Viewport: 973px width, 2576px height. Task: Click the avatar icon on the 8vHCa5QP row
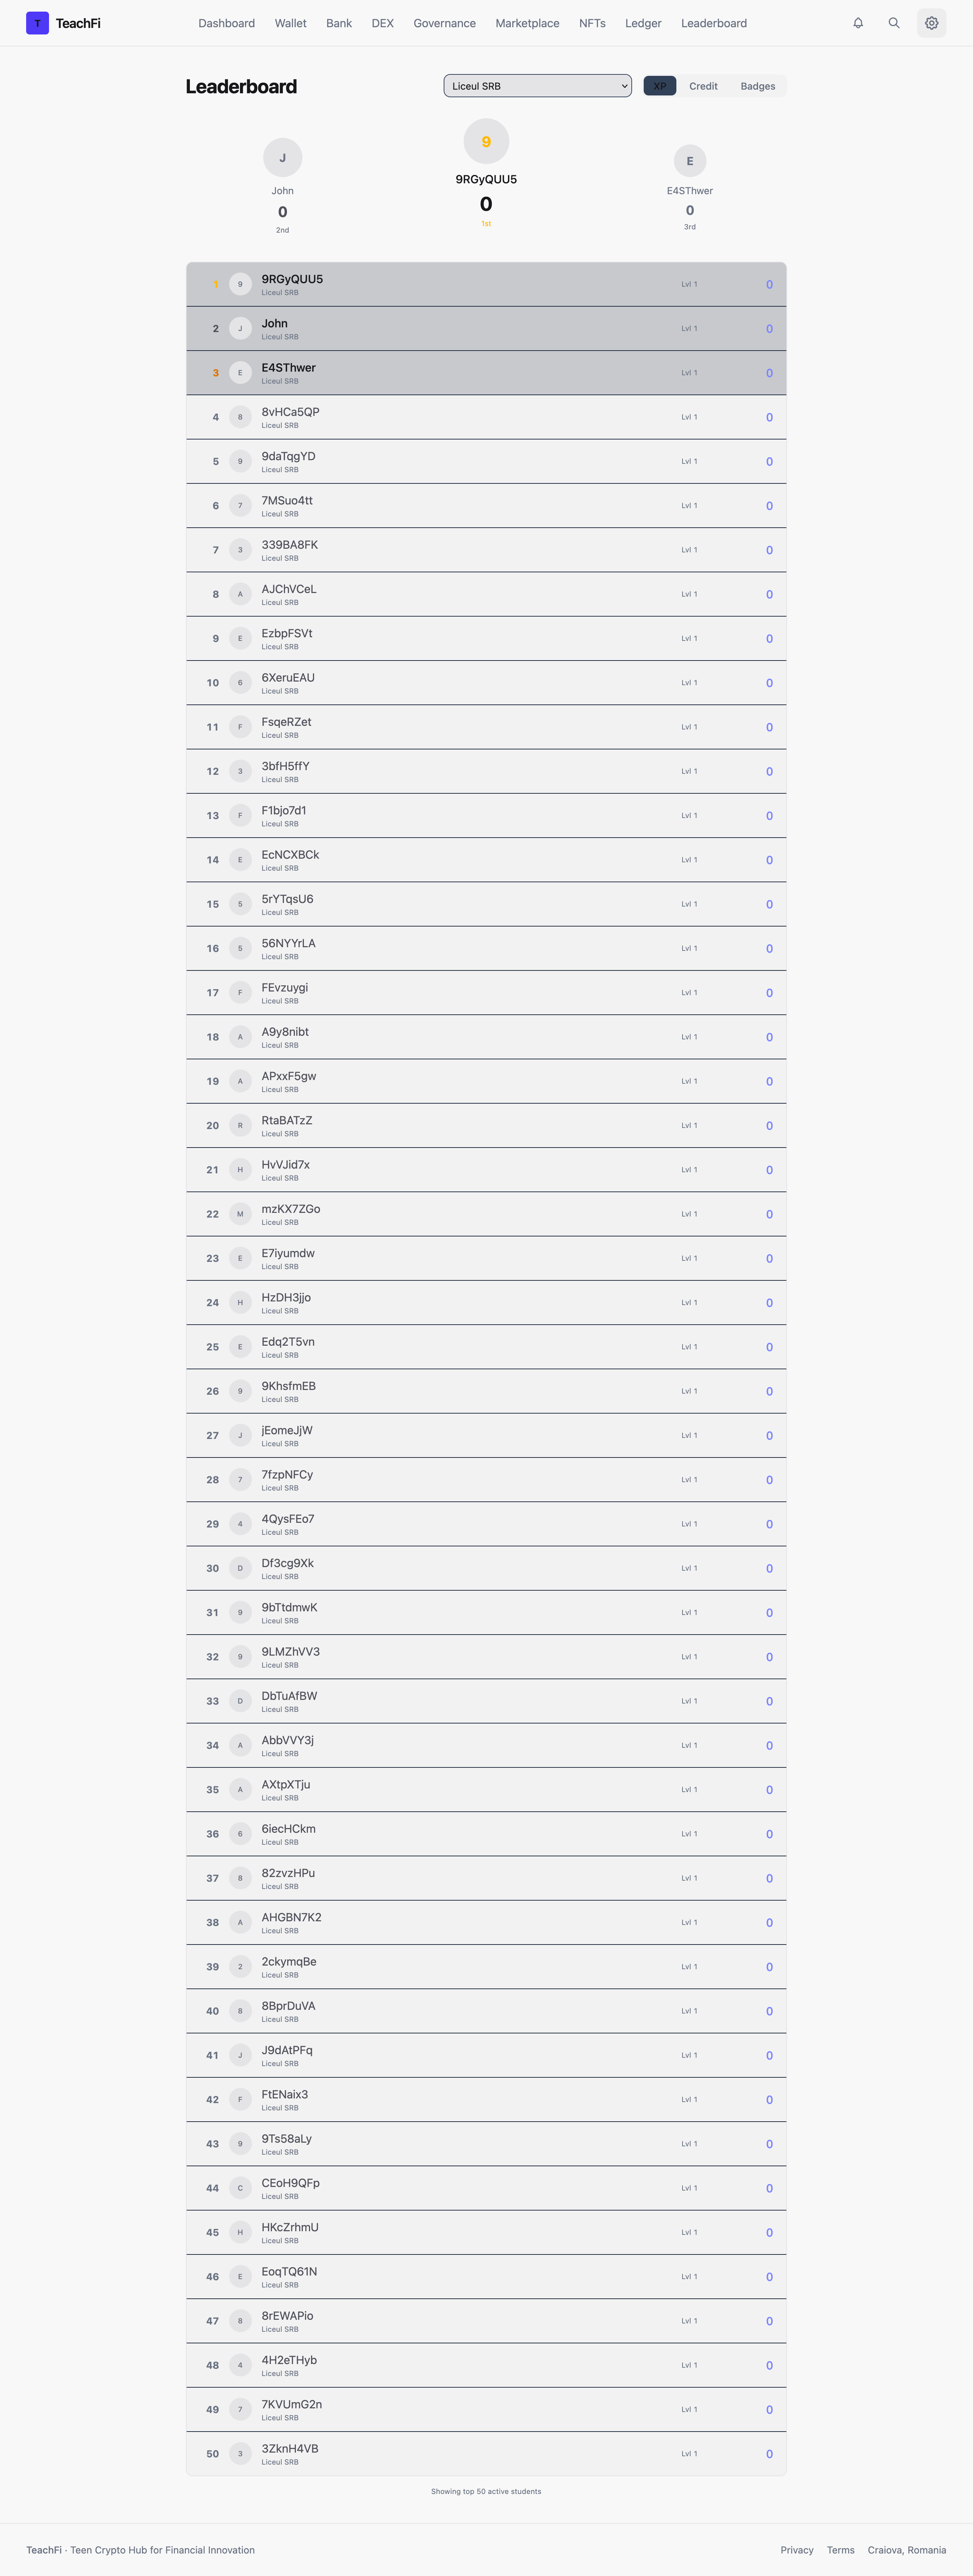point(240,417)
